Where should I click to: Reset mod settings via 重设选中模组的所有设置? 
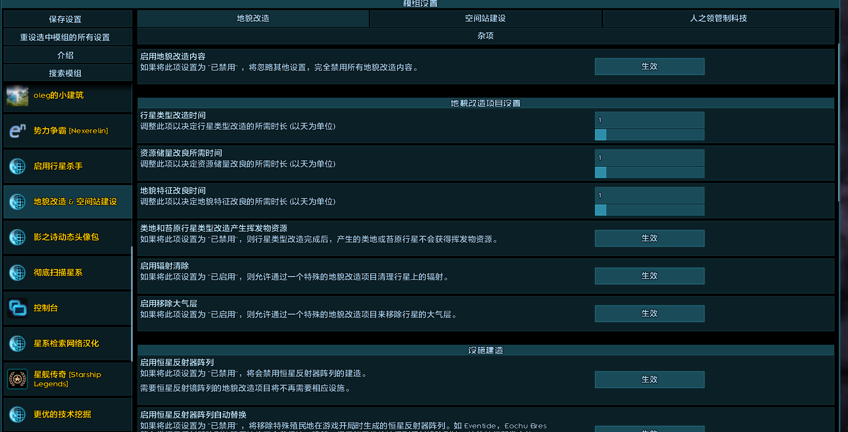point(68,37)
